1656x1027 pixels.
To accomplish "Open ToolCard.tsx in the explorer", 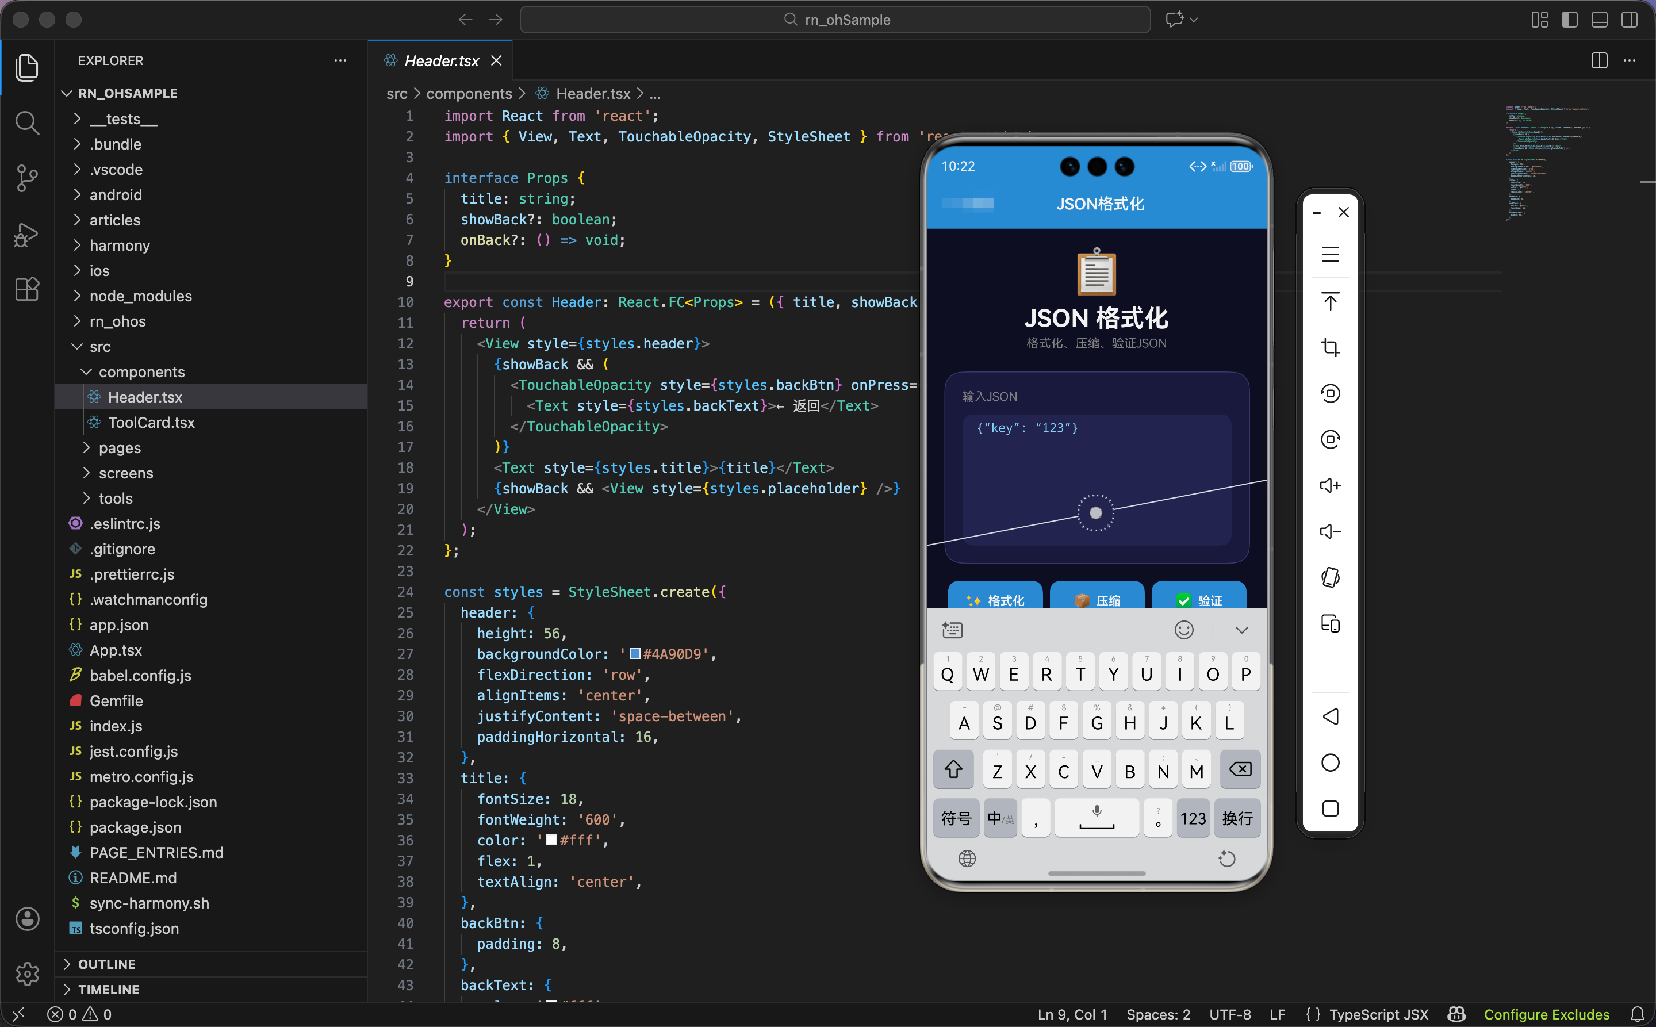I will pyautogui.click(x=151, y=423).
